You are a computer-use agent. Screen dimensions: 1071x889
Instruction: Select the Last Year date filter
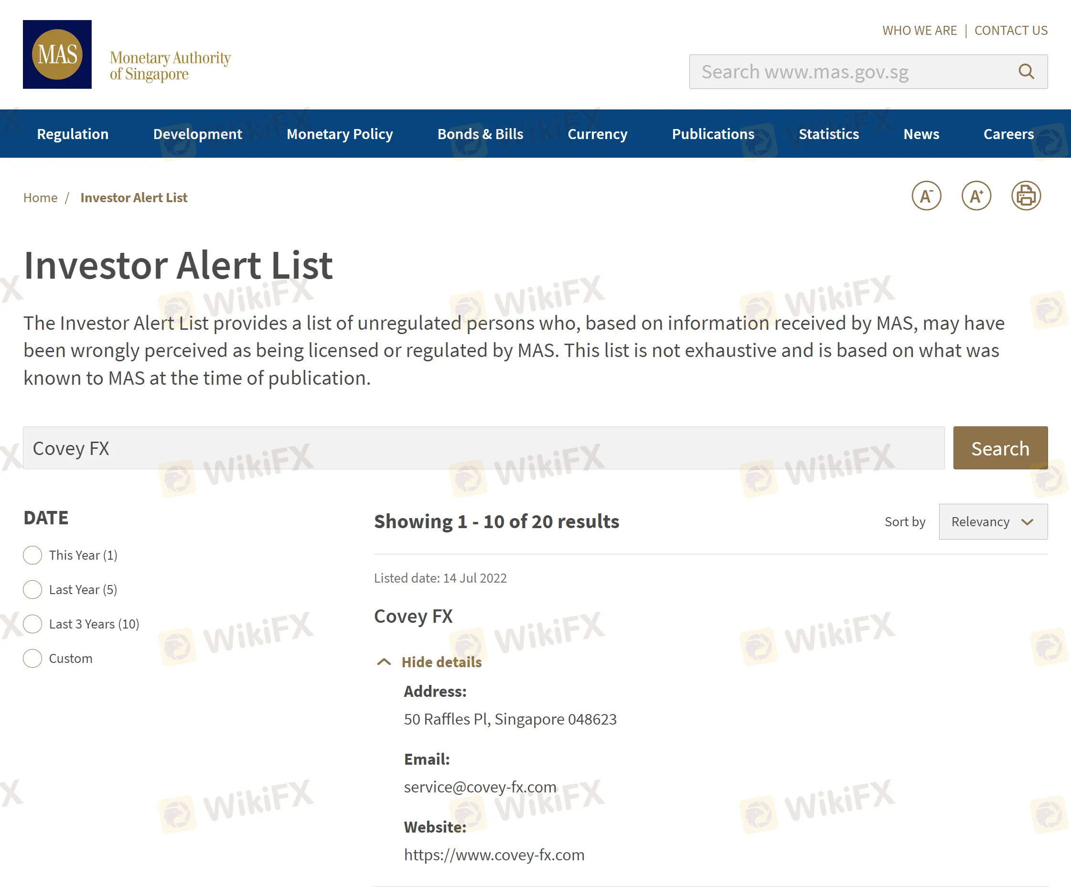coord(32,589)
